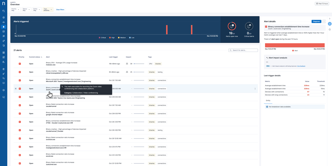
Task: Click the Diagnose button
Action: (x=316, y=22)
